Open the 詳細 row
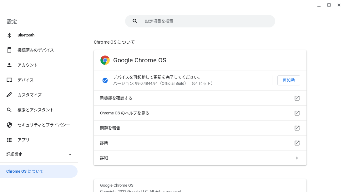The width and height of the screenshot is (344, 192). point(200,158)
